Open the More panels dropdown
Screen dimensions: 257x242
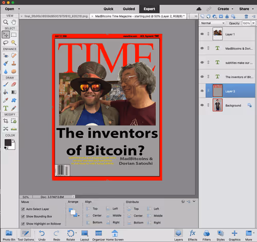click(x=249, y=235)
